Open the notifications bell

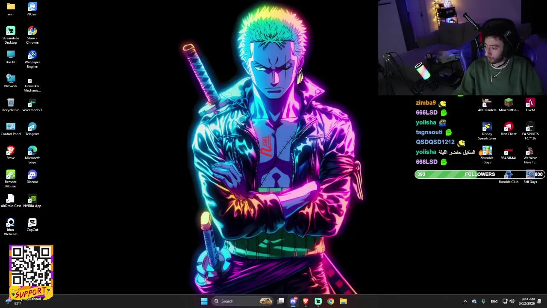[x=539, y=301]
